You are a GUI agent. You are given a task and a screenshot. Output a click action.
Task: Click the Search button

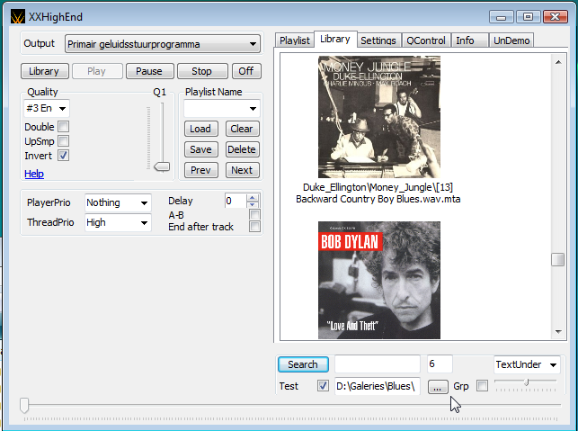pos(303,364)
